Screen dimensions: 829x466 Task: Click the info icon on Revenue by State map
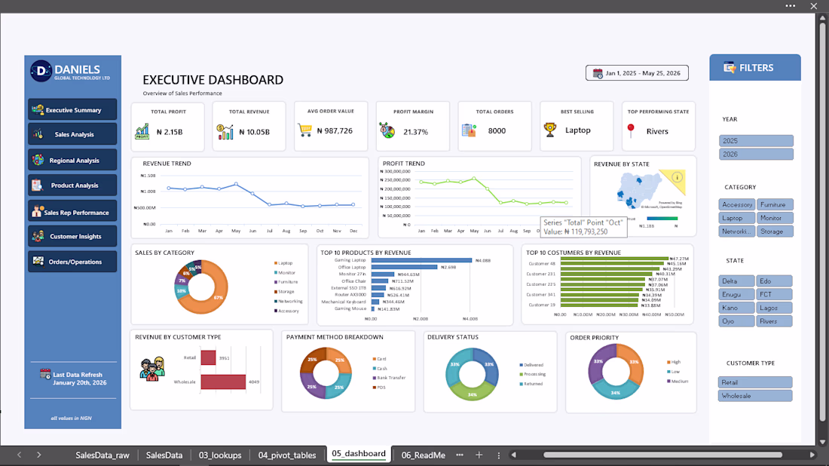[x=678, y=177]
